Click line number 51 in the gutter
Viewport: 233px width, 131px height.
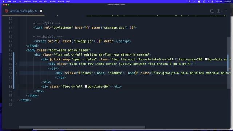click(x=11, y=87)
